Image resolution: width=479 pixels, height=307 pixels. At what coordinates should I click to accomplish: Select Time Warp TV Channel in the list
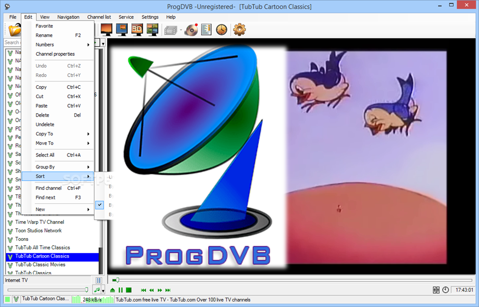tap(40, 222)
